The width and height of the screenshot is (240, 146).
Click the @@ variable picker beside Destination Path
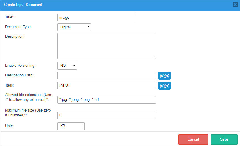click(x=164, y=76)
